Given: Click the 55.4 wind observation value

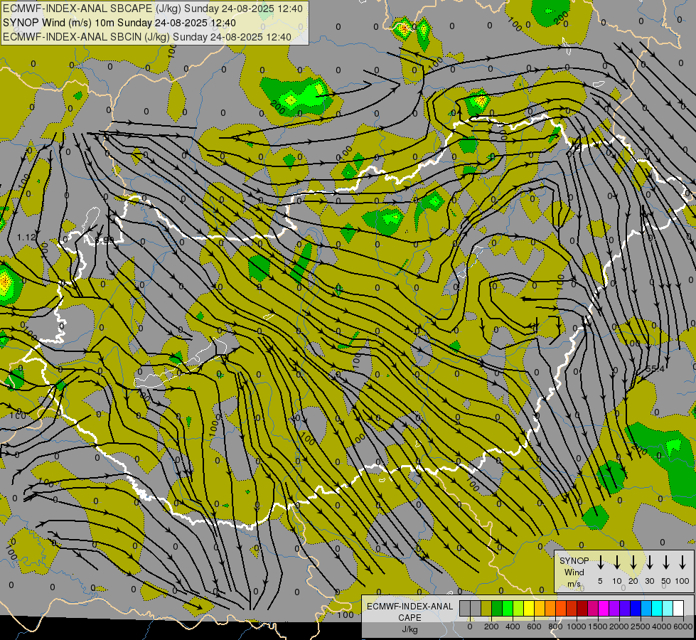Looking at the screenshot, I should (x=655, y=369).
